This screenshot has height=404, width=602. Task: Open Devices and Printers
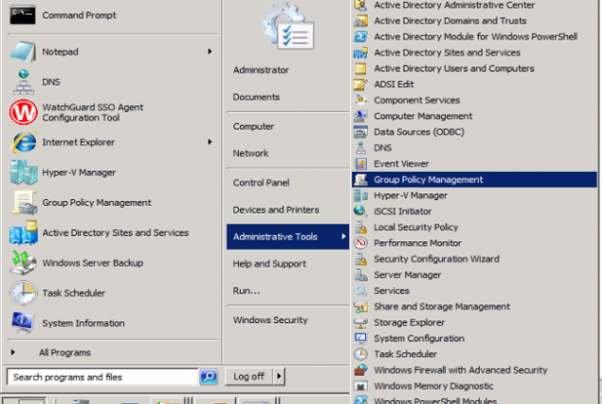point(276,210)
